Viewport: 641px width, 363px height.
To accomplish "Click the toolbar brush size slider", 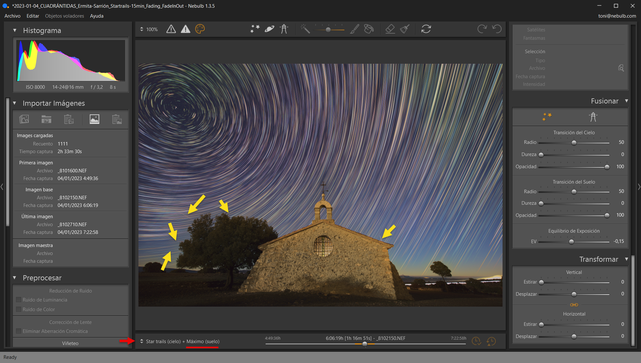I will tap(329, 29).
